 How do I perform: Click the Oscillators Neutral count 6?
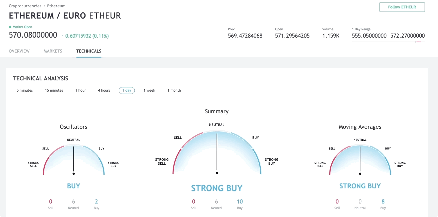tap(74, 202)
